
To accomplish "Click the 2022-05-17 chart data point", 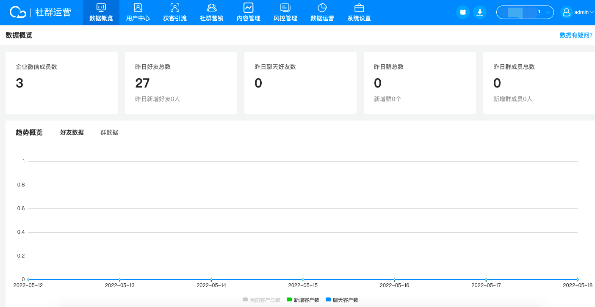I will click(486, 280).
